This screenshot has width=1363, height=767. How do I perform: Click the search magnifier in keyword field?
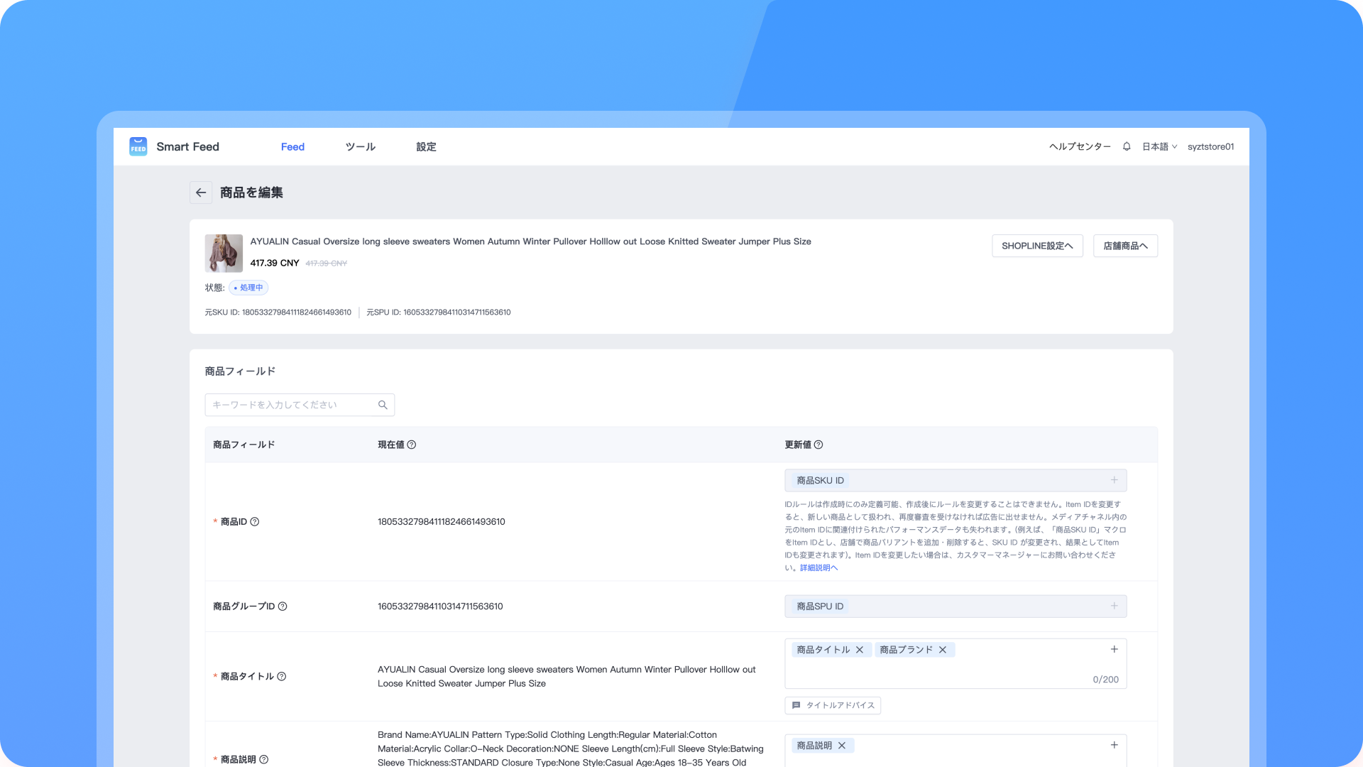pyautogui.click(x=383, y=405)
